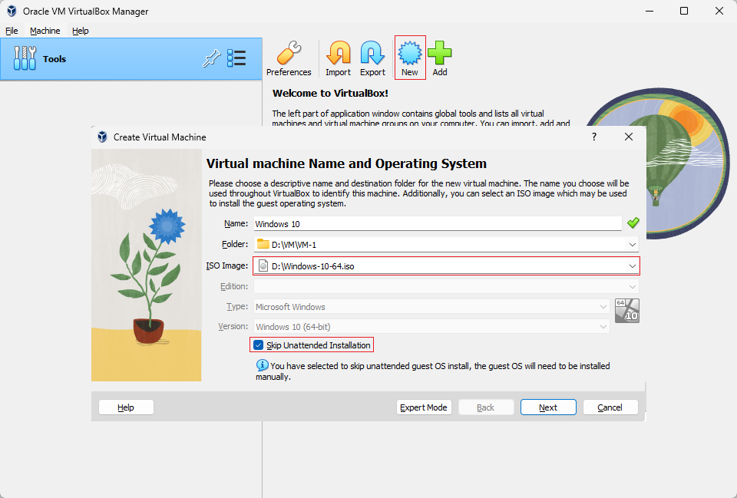The height and width of the screenshot is (498, 737).
Task: Click the Back button
Action: 485,407
